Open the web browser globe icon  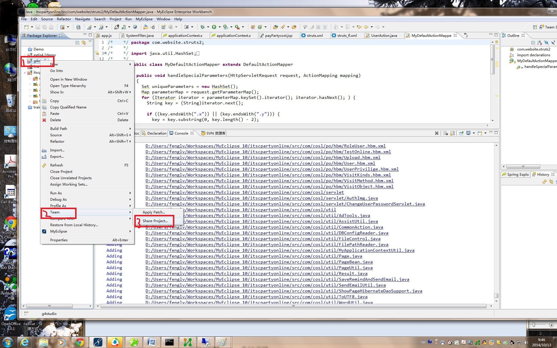tap(135, 27)
